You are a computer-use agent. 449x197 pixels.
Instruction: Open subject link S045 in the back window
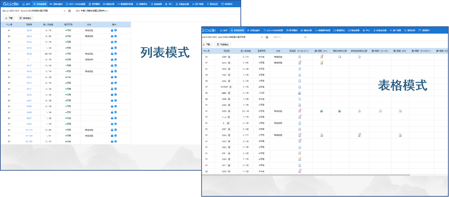[x=29, y=36]
